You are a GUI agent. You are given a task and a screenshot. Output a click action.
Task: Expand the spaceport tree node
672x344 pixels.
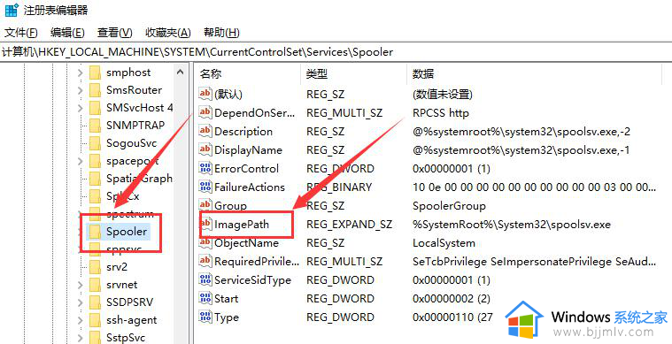[x=81, y=161]
